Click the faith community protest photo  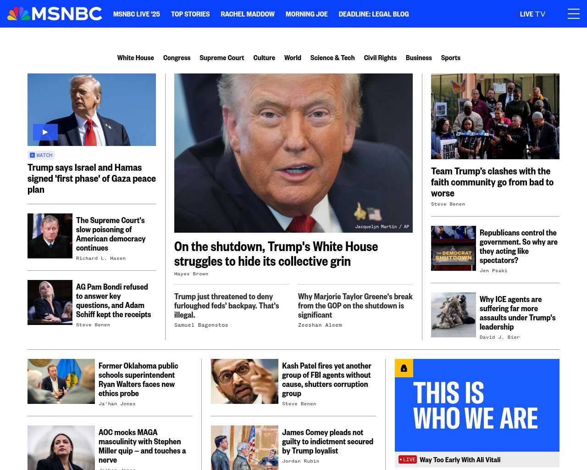(495, 117)
